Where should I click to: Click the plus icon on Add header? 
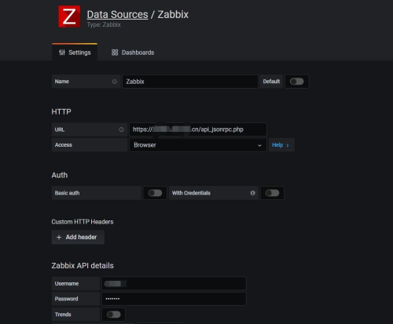pyautogui.click(x=59, y=237)
